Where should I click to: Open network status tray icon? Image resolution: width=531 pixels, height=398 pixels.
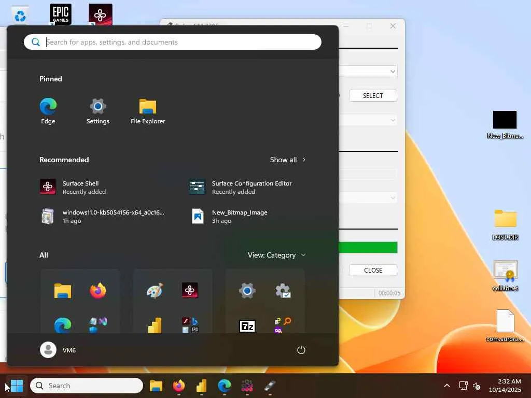pos(463,386)
